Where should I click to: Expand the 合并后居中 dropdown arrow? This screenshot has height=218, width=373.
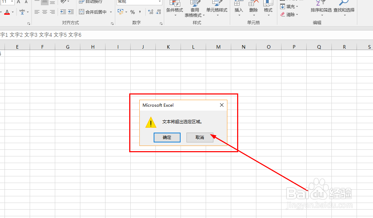point(111,12)
